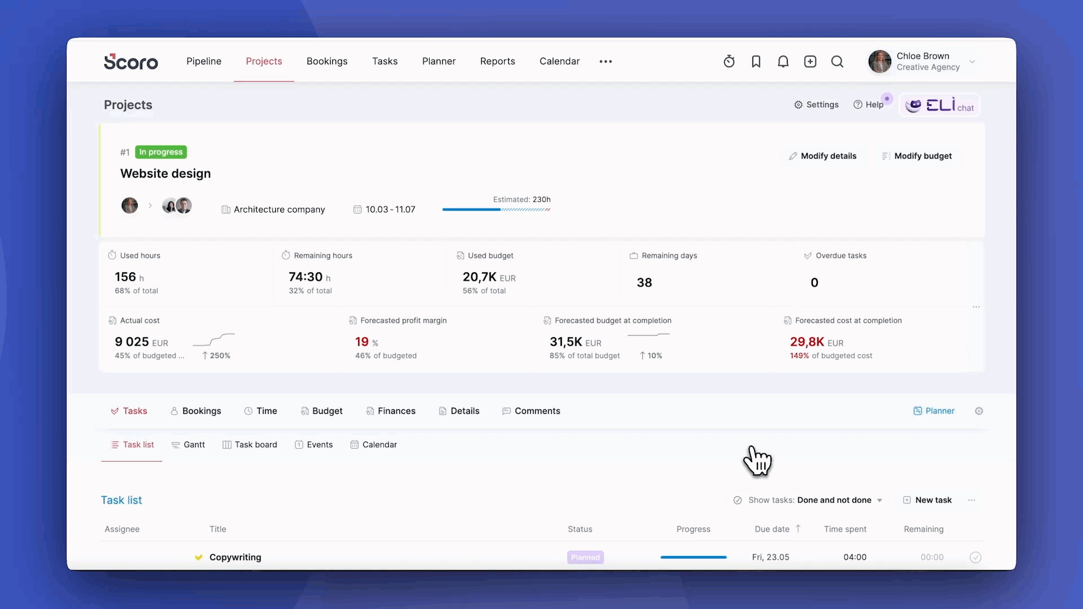Click New task button
The image size is (1083, 609).
pyautogui.click(x=927, y=500)
